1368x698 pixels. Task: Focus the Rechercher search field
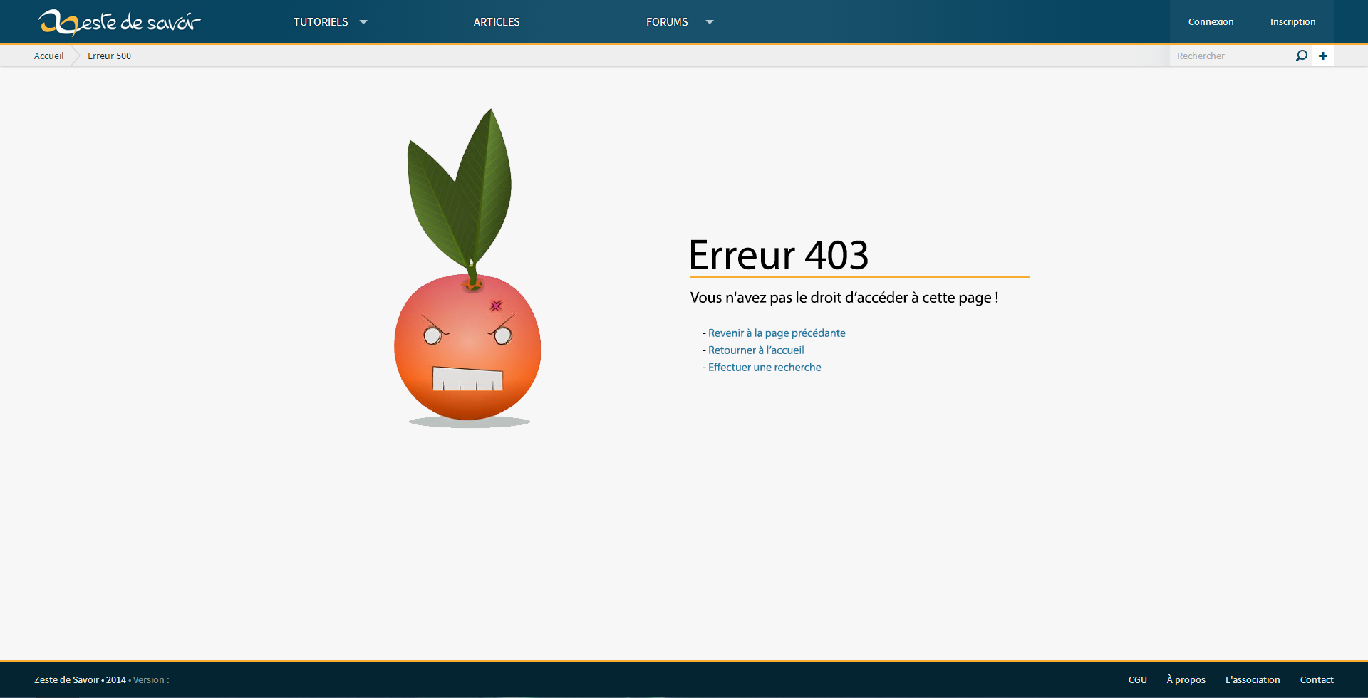point(1231,56)
